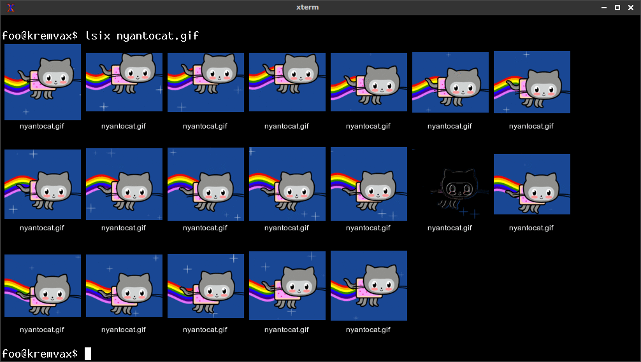The width and height of the screenshot is (641, 362).
Task: Maximize the xterm window
Action: (x=617, y=8)
